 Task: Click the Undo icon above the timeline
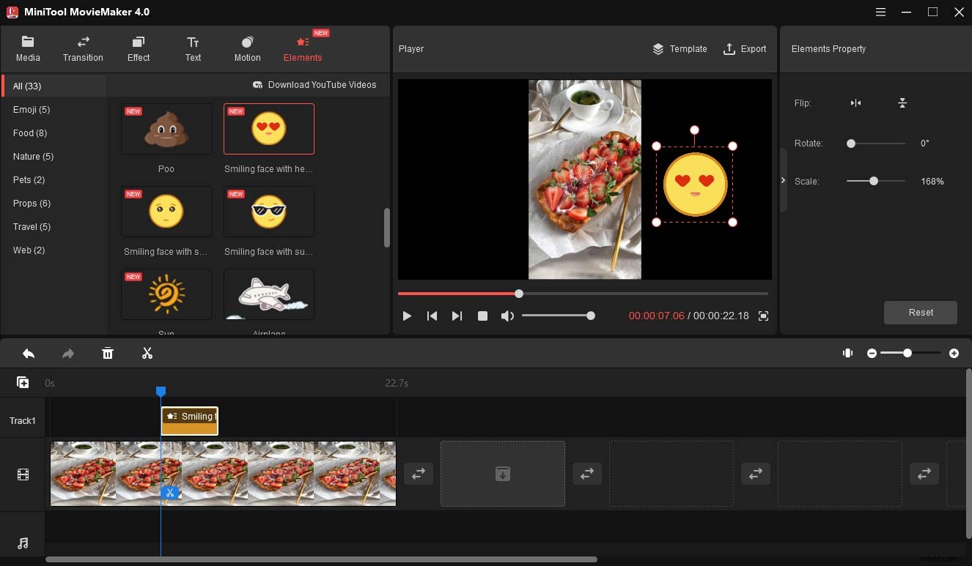point(28,353)
